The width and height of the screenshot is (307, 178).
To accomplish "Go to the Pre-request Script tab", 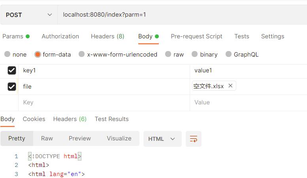I will pos(196,36).
